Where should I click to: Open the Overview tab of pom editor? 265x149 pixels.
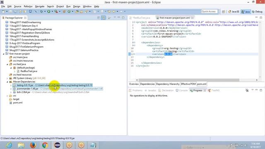(x=134, y=84)
